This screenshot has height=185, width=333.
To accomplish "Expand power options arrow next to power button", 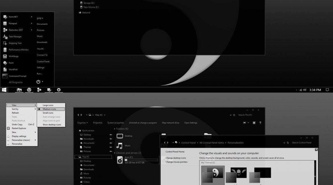I will (42, 82).
